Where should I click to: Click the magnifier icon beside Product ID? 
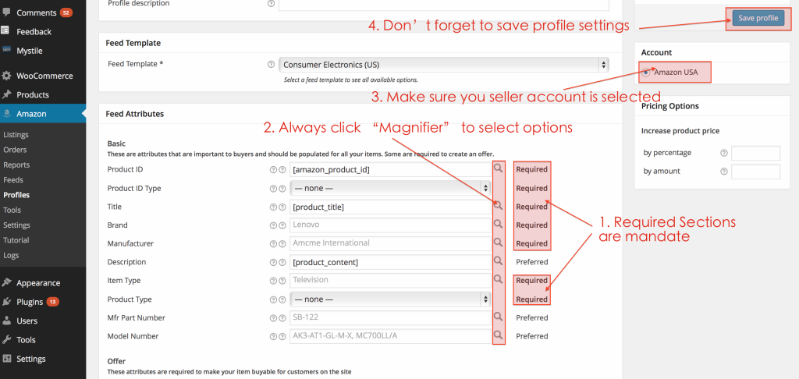point(498,169)
